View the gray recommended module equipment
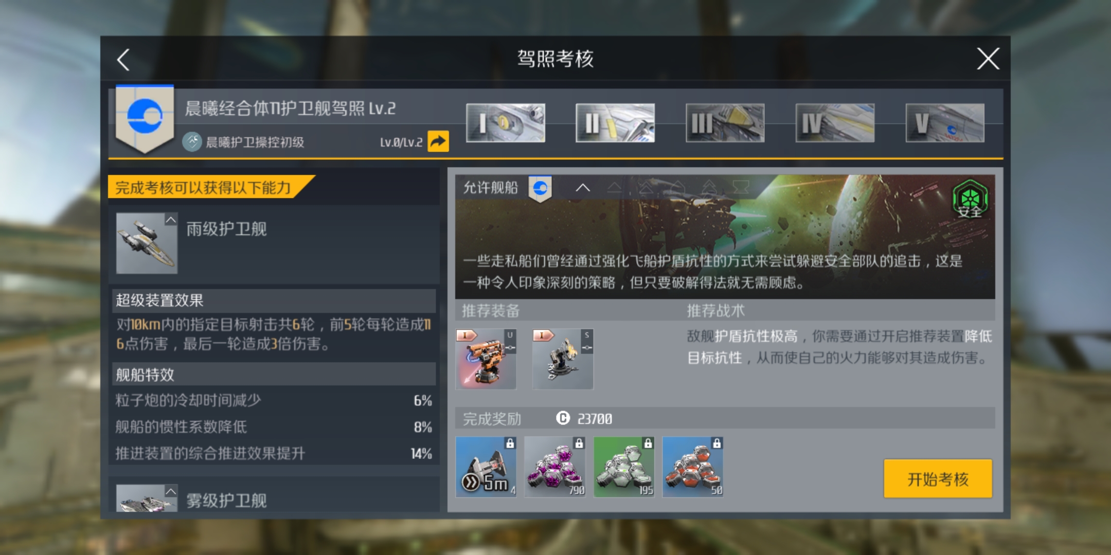Viewport: 1111px width, 555px height. (563, 359)
